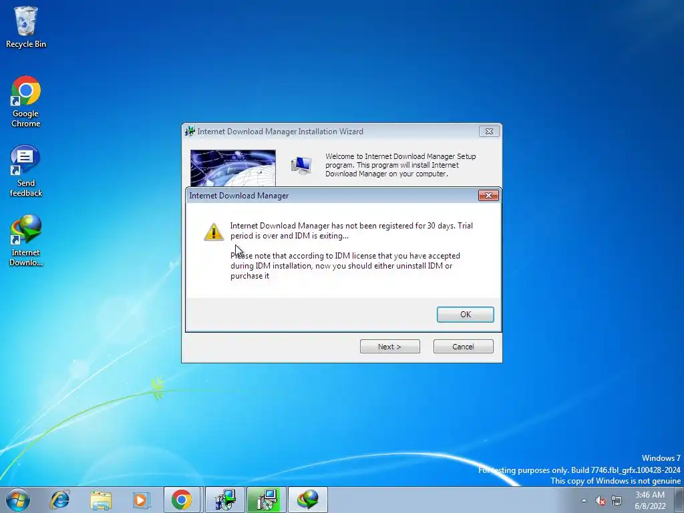
Task: Click the muted volume tray icon
Action: click(x=601, y=500)
